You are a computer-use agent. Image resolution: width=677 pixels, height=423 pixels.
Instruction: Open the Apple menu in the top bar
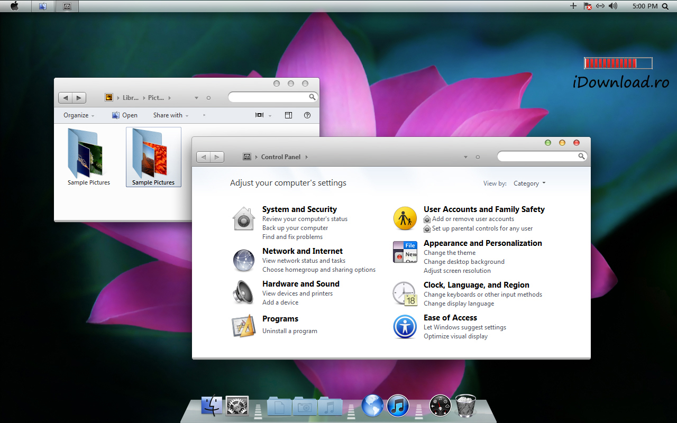(x=14, y=6)
